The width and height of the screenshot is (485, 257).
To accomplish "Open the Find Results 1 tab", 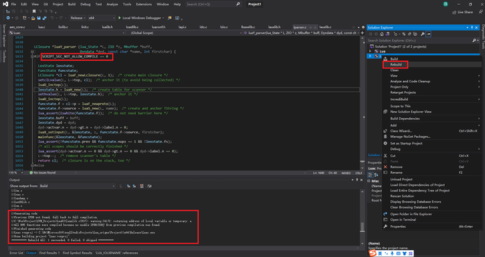I will click(49, 253).
